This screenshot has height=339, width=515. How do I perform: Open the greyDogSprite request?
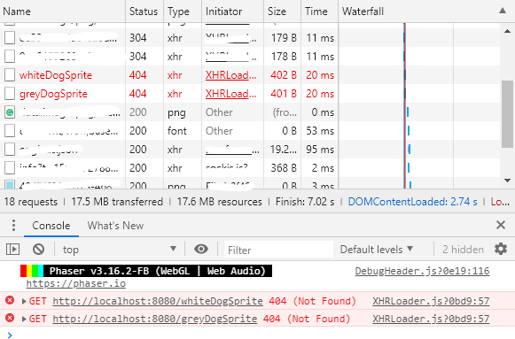[53, 94]
